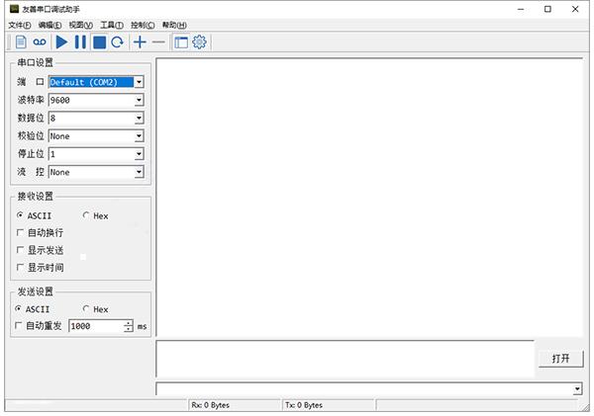Enable the 自动换行 checkbox
The image size is (594, 416).
pyautogui.click(x=21, y=232)
